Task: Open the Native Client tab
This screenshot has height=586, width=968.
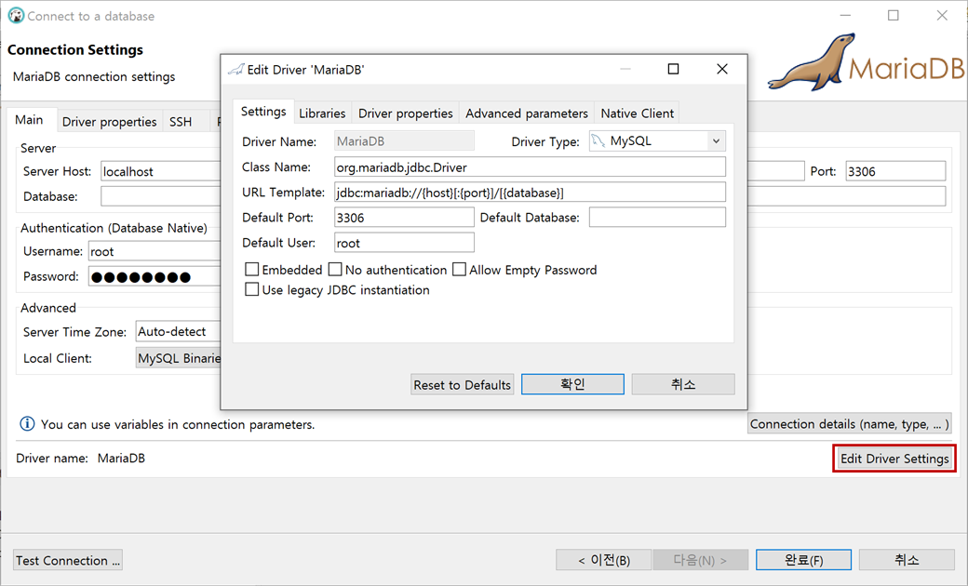Action: click(x=637, y=113)
